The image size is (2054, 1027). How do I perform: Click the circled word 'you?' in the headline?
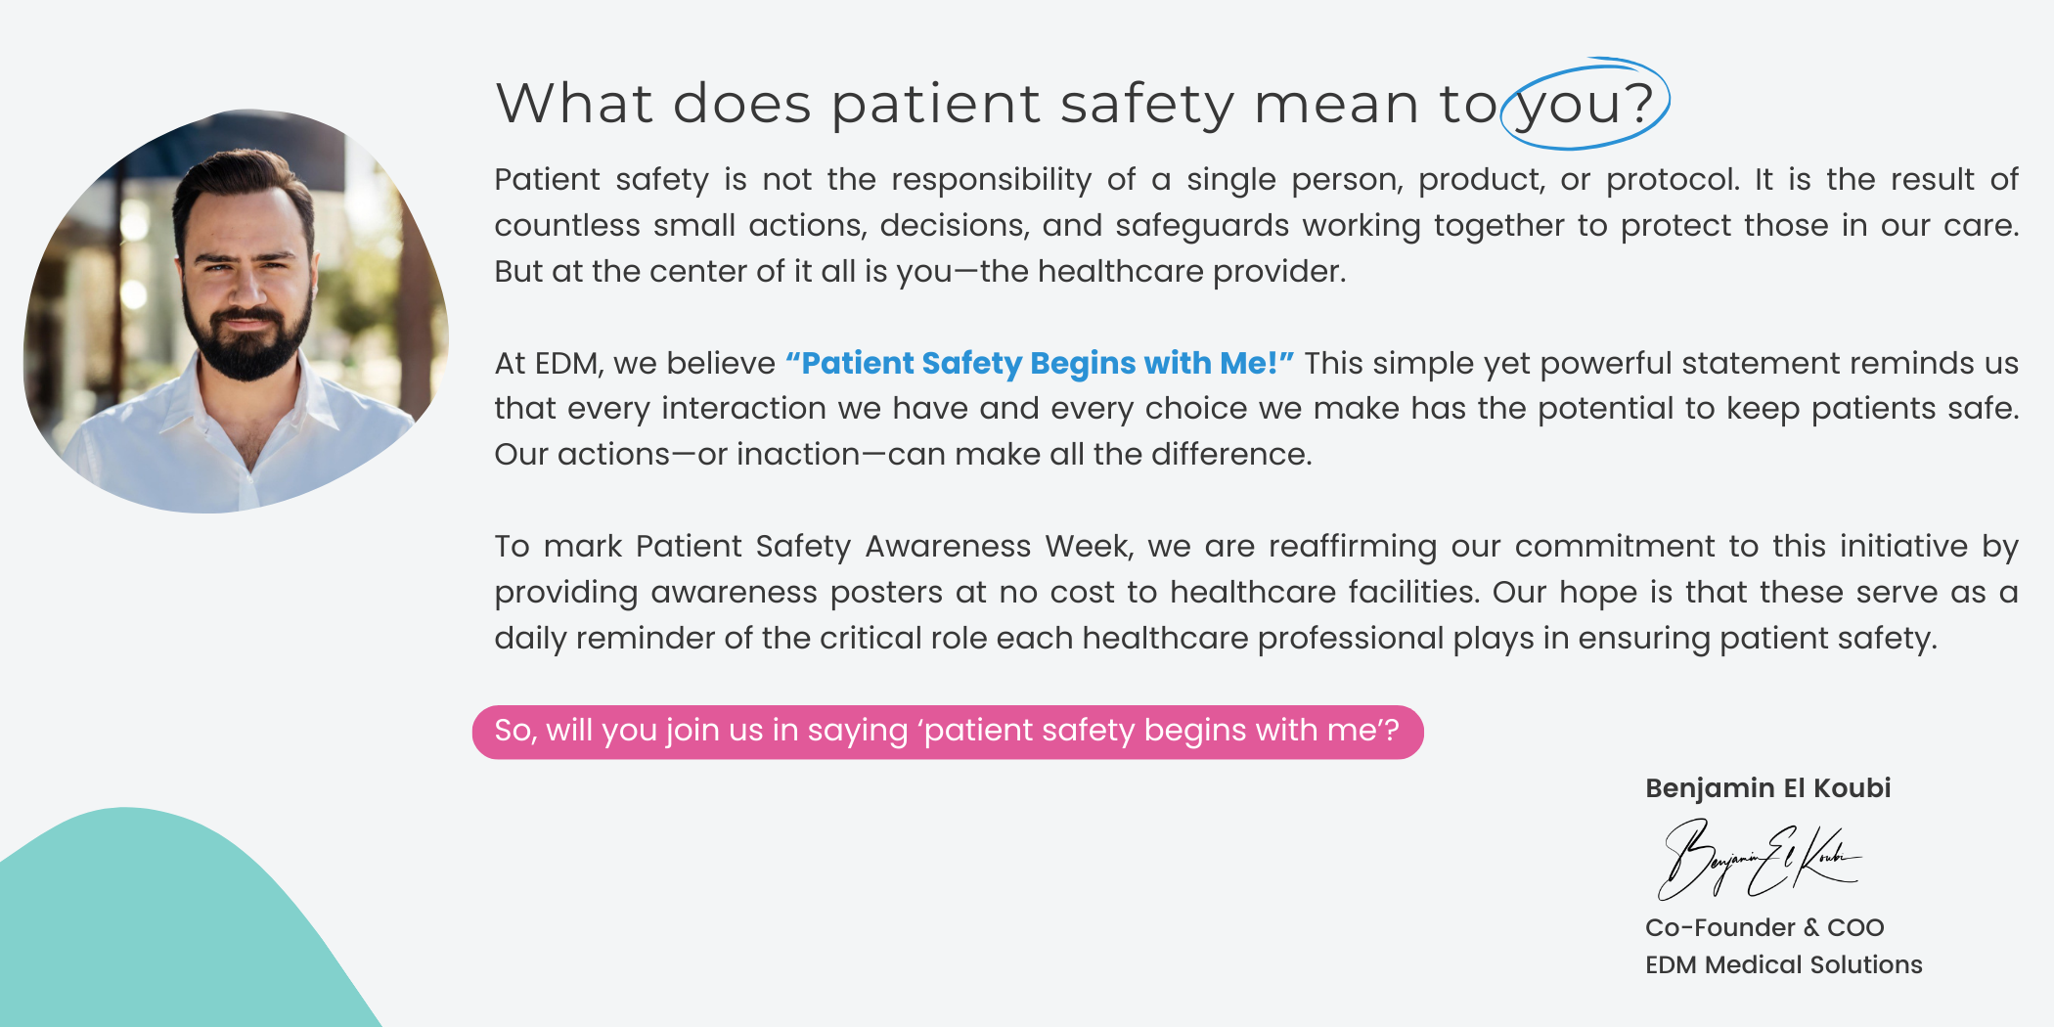[x=1585, y=104]
